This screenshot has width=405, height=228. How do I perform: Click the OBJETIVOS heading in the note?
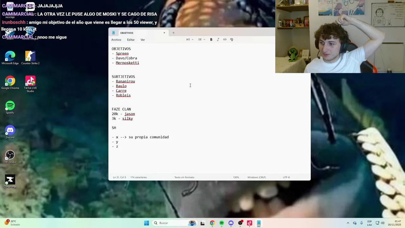point(121,49)
